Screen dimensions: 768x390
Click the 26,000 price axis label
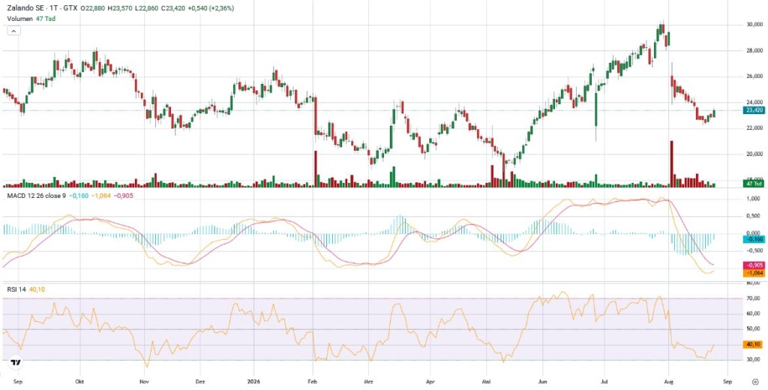(754, 76)
